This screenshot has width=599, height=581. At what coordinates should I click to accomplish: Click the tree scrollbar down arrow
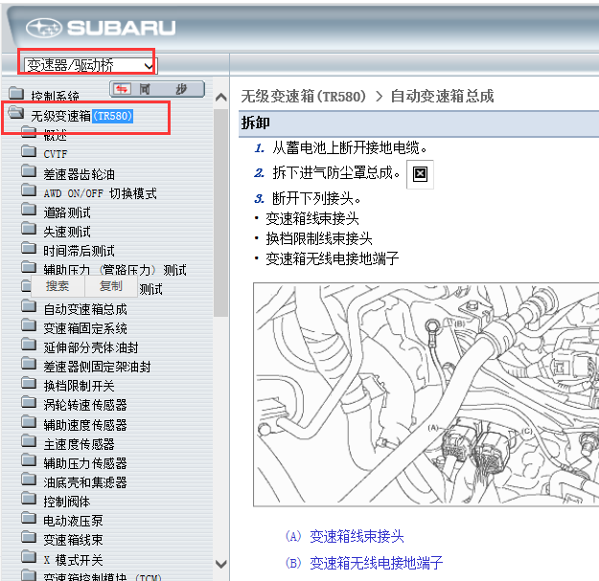click(221, 564)
